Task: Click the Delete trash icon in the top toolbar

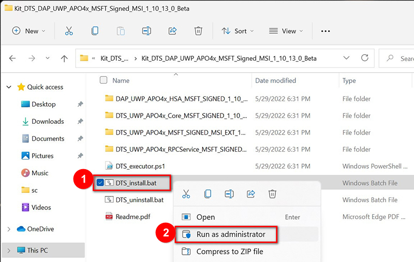Action: (198, 31)
